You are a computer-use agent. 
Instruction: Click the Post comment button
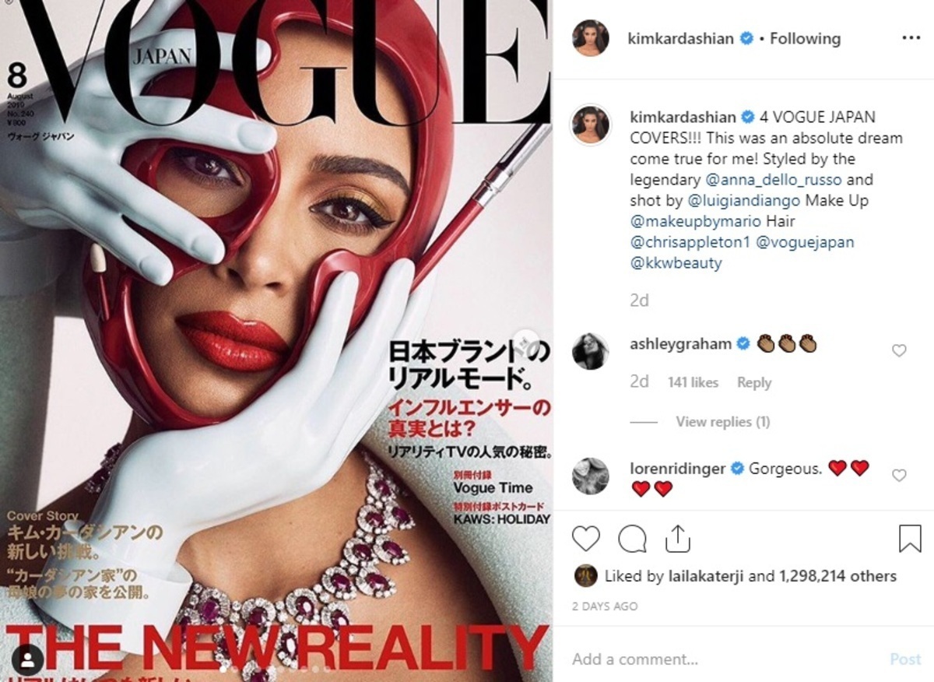905,659
